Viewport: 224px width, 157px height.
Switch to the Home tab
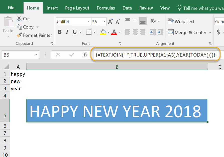(x=33, y=8)
